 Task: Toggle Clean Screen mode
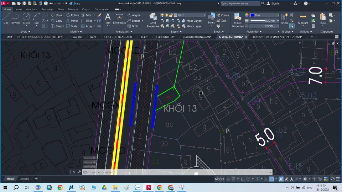332,179
